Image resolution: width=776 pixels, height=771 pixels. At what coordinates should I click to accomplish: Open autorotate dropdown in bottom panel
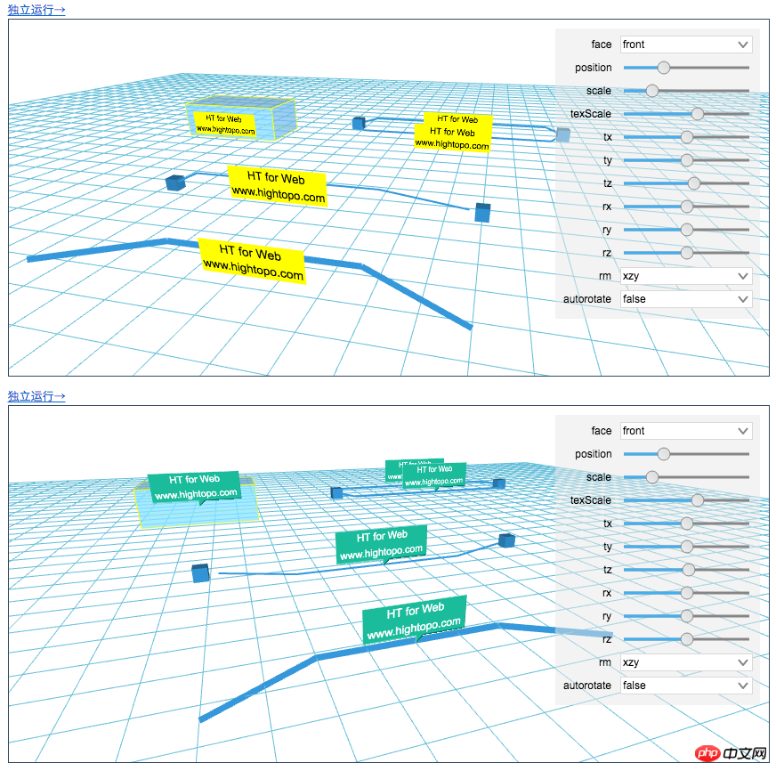pyautogui.click(x=686, y=686)
